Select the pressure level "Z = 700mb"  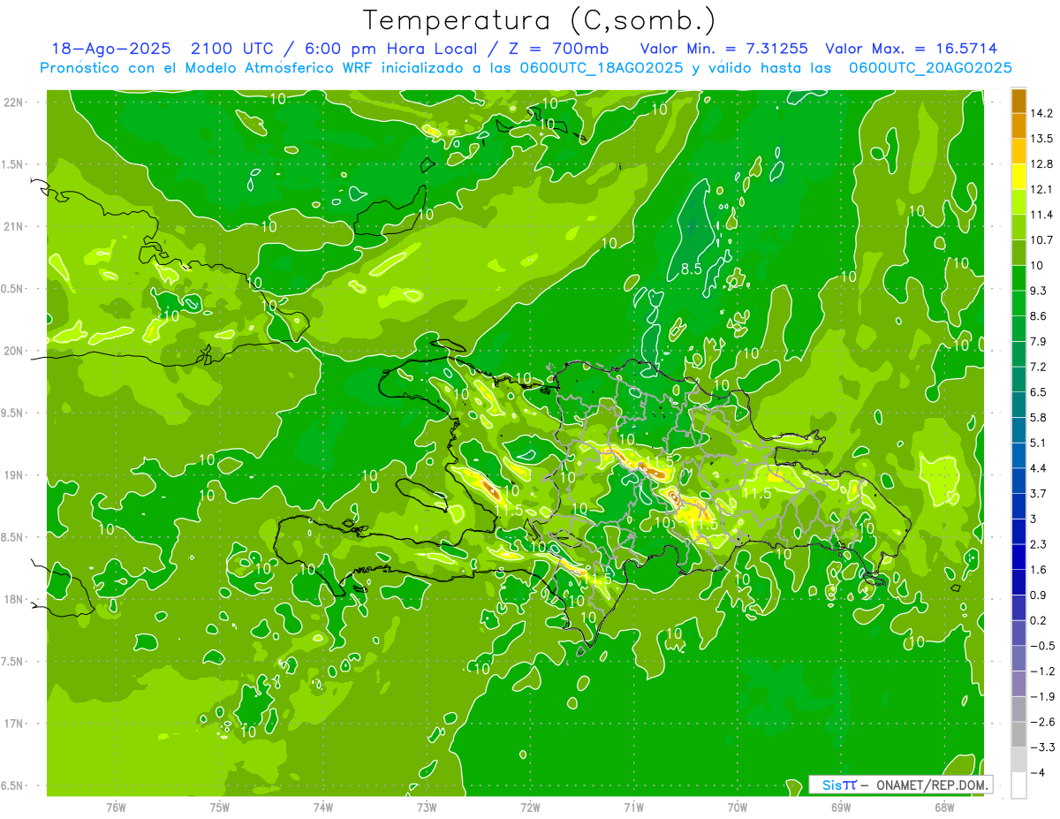coord(555,49)
